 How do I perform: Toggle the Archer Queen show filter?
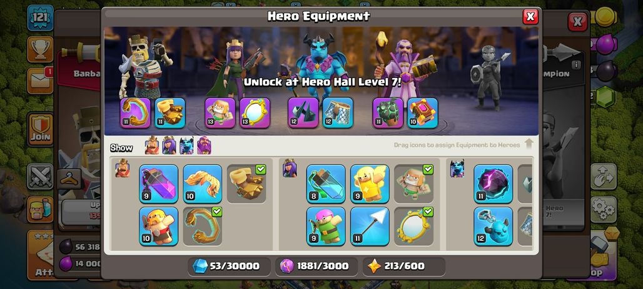[169, 145]
